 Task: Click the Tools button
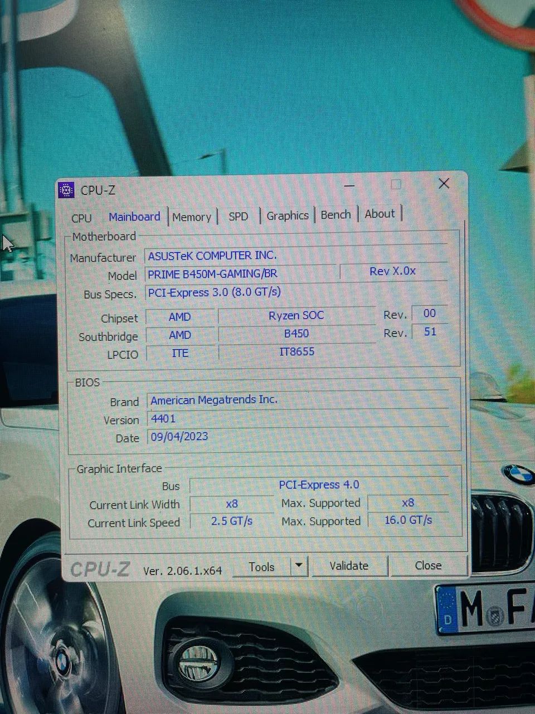262,567
